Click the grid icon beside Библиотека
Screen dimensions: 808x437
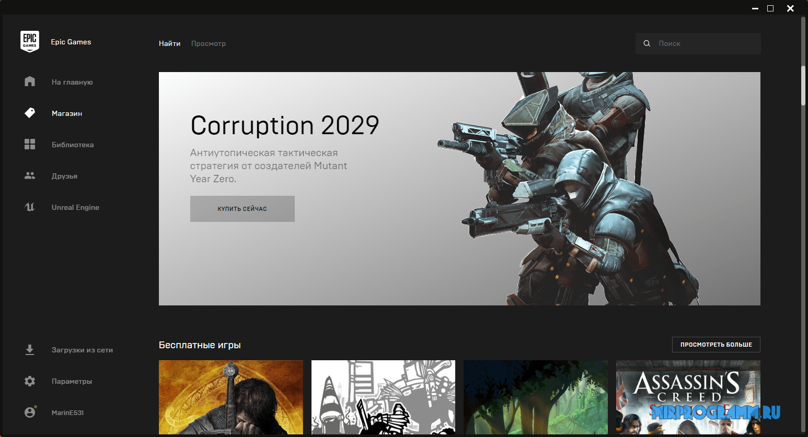pos(30,144)
